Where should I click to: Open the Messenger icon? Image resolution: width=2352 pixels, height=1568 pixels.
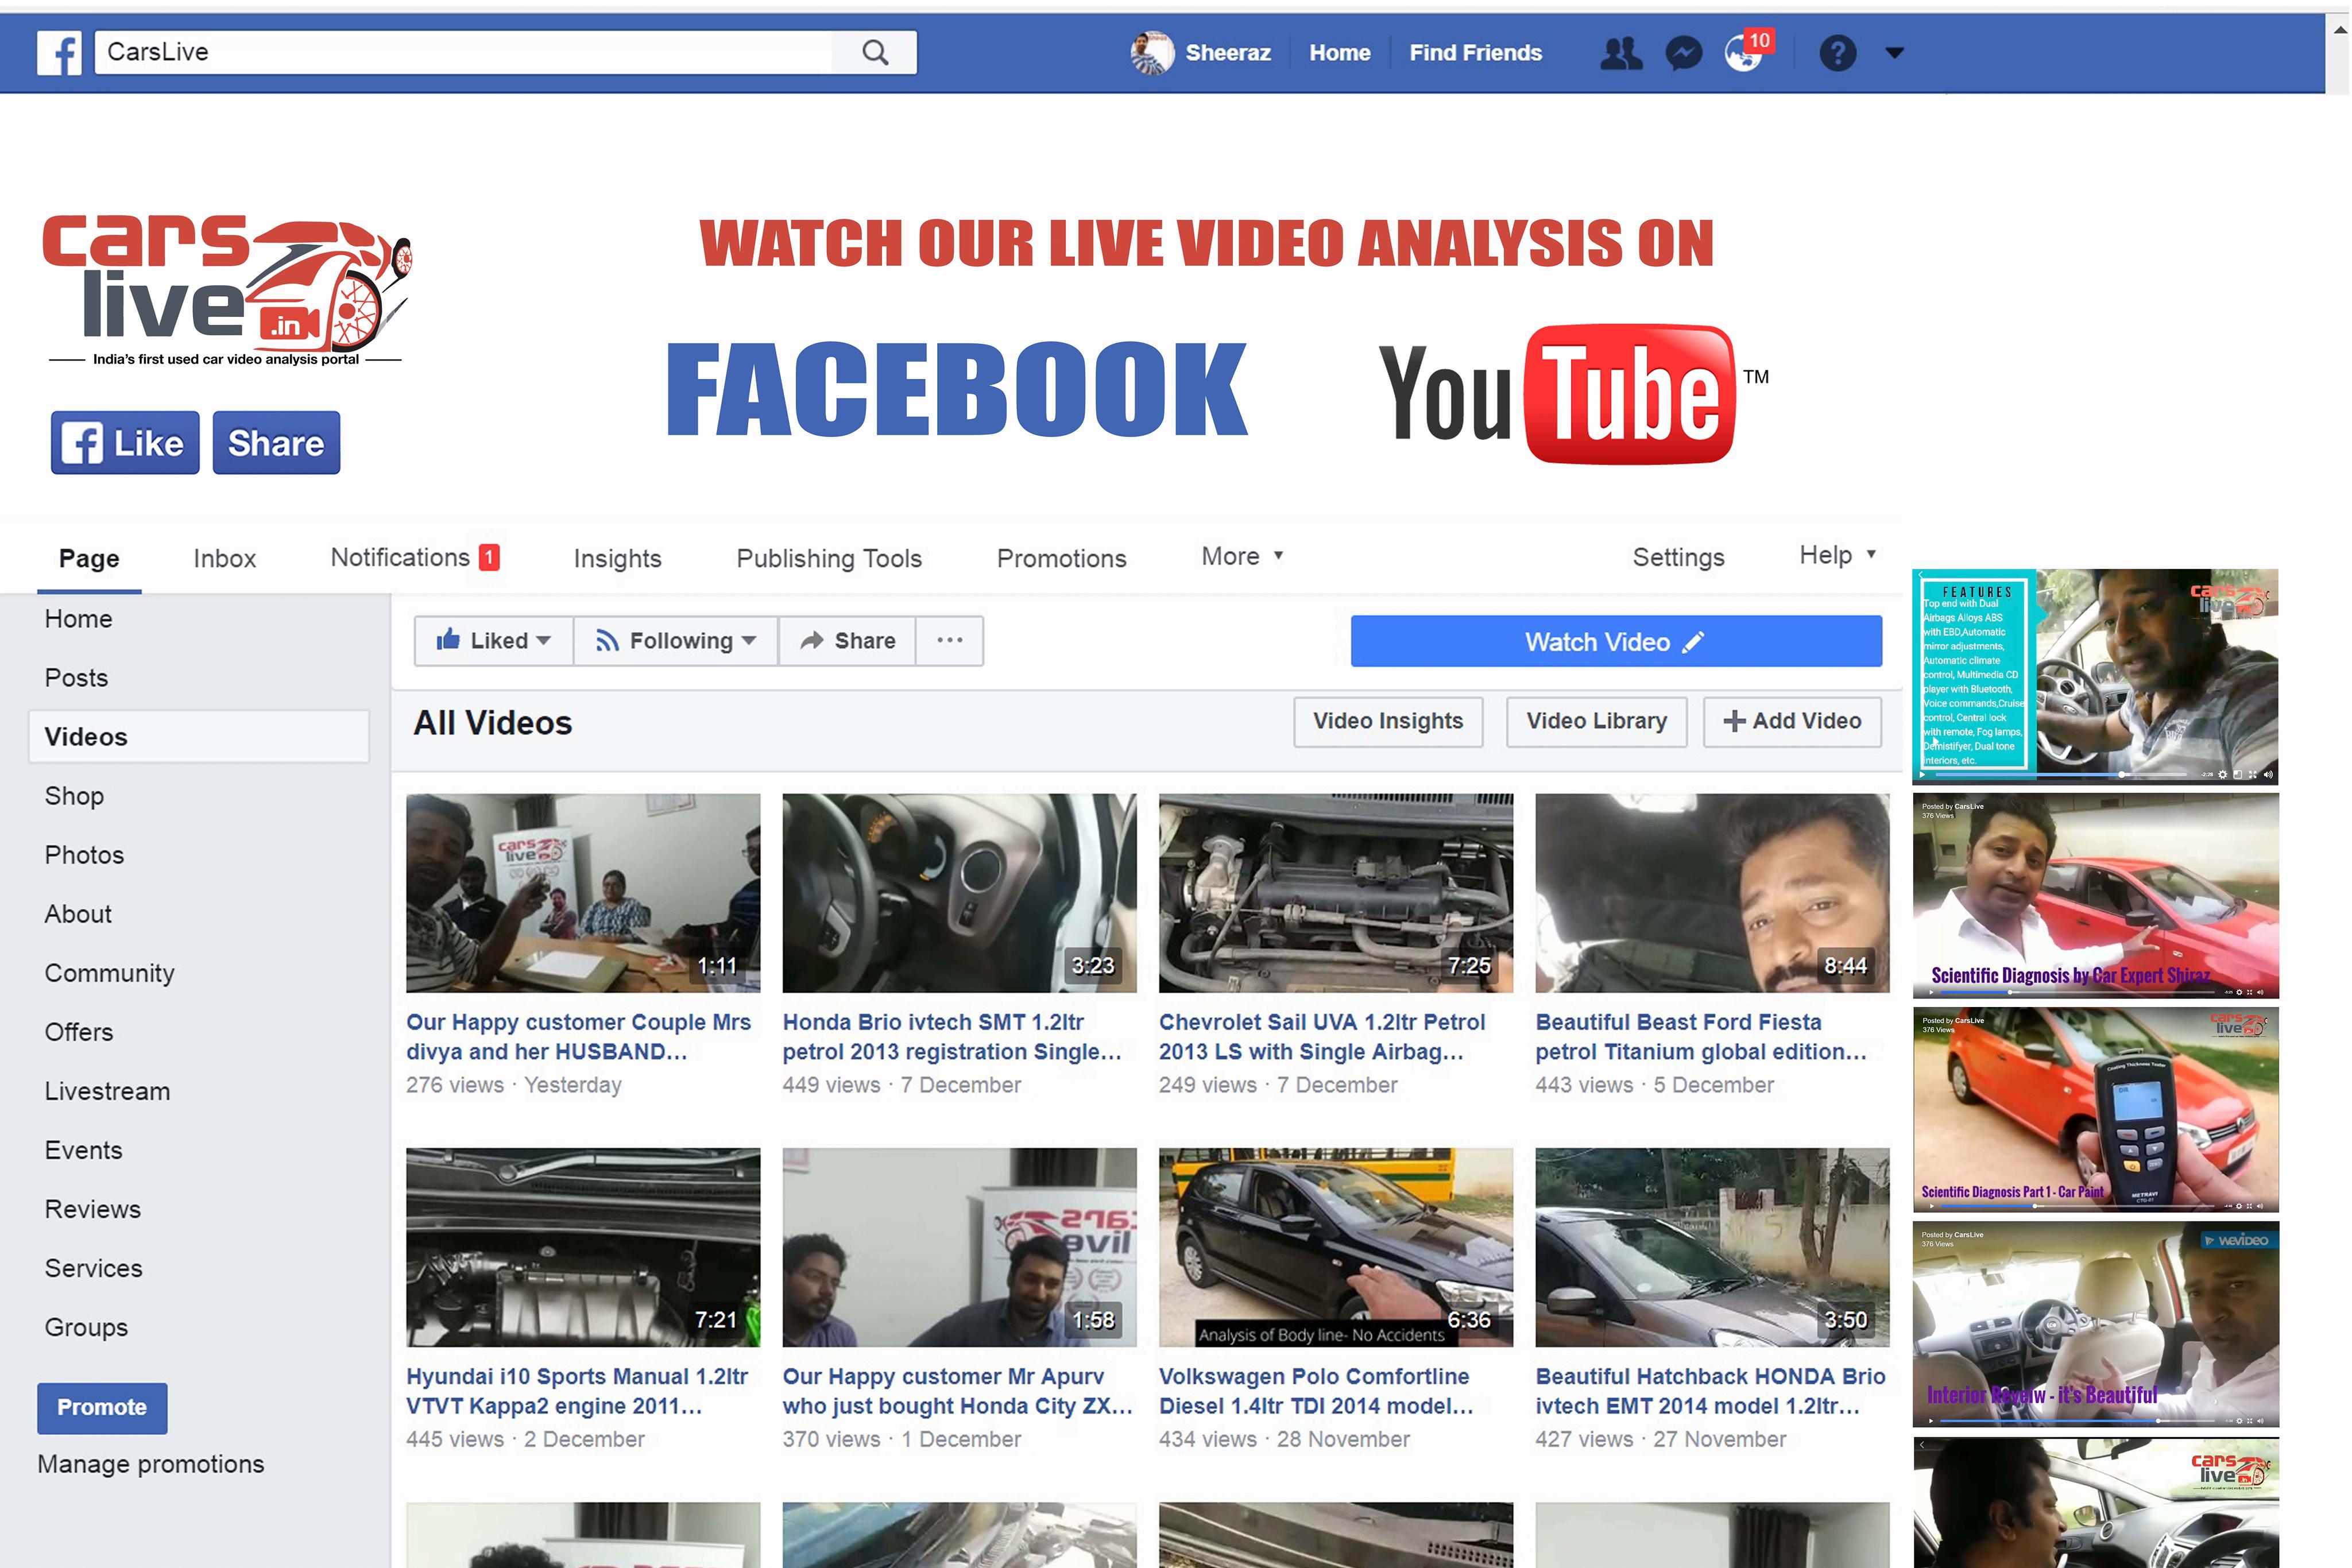(x=1684, y=53)
